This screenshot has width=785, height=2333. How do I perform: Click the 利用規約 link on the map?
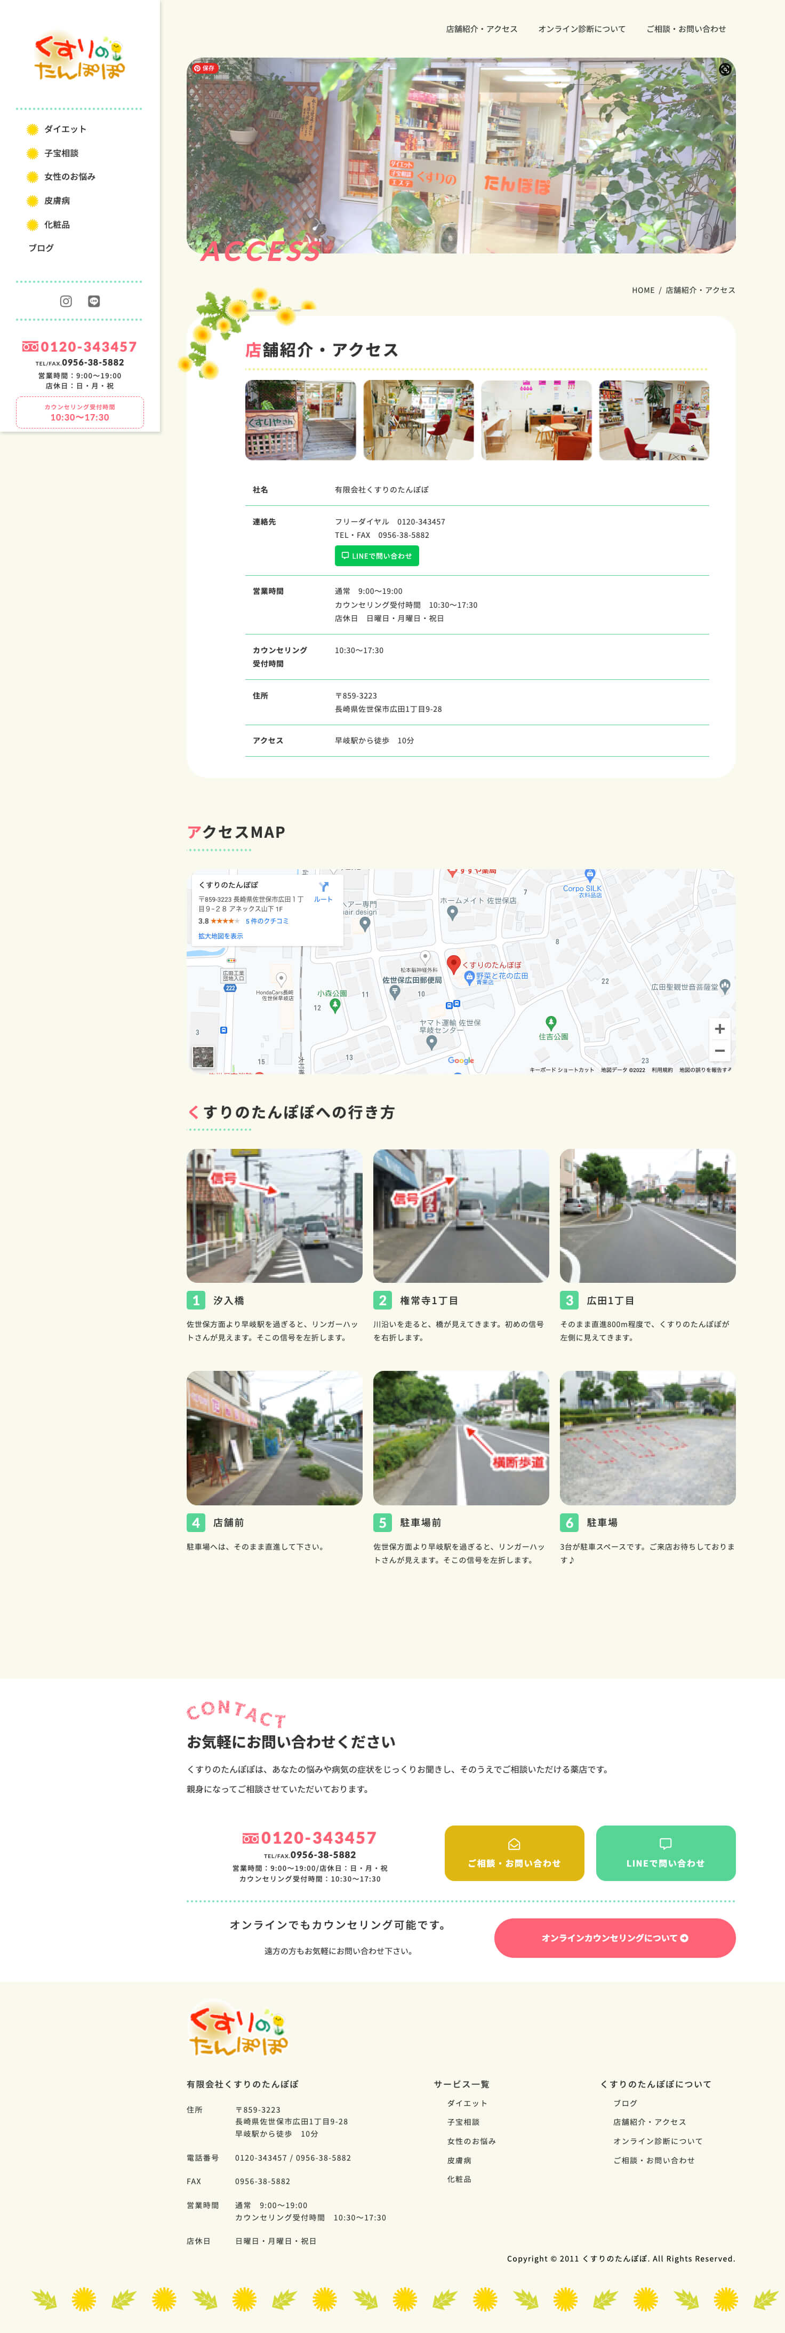click(662, 1069)
